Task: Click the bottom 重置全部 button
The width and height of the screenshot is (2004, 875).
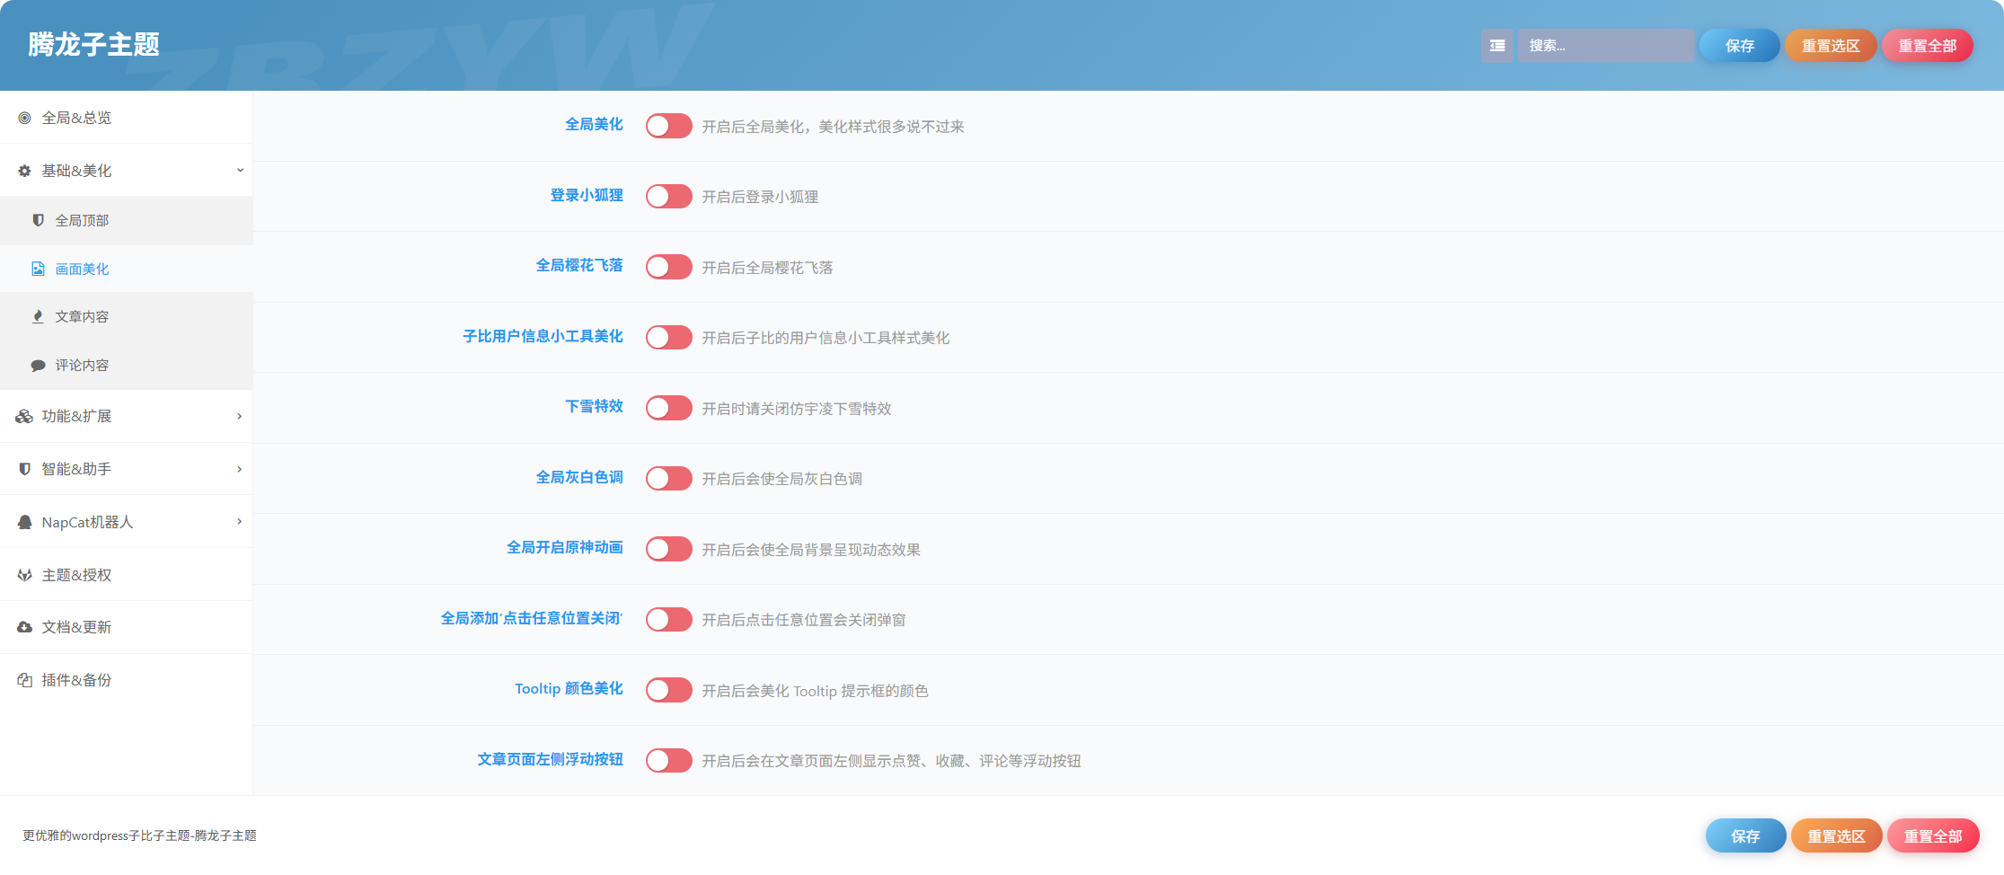Action: pyautogui.click(x=1933, y=836)
